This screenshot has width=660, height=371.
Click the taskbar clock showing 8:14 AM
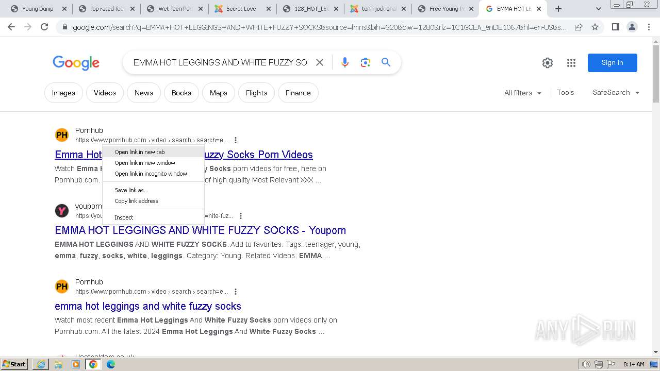click(x=634, y=364)
